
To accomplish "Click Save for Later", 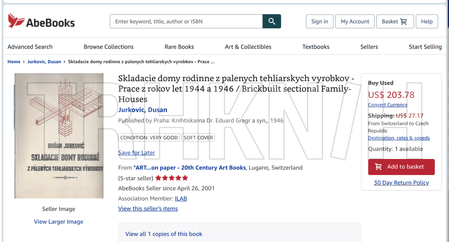I will [137, 153].
